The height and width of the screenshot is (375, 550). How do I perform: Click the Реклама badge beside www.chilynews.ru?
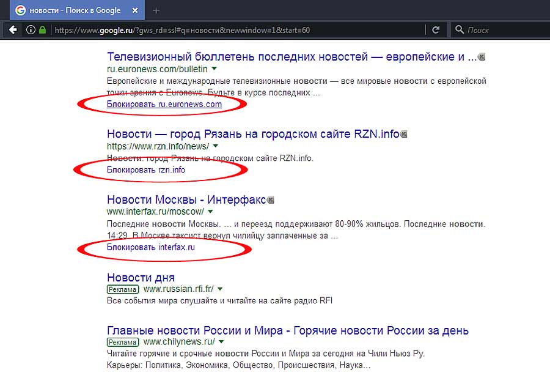[123, 342]
